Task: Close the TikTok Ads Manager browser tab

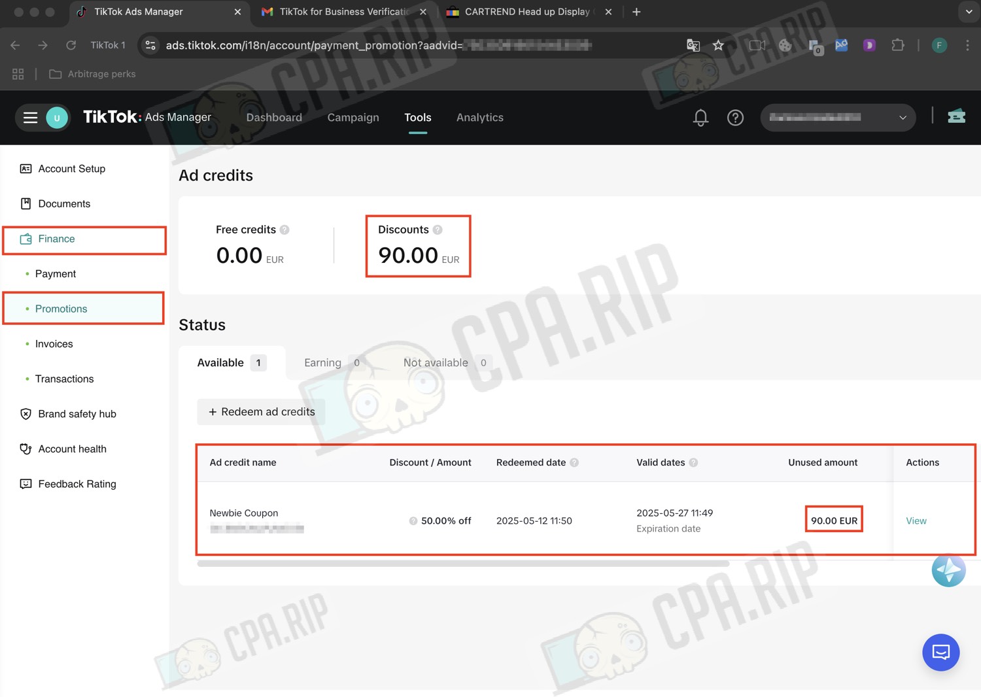Action: (x=237, y=12)
